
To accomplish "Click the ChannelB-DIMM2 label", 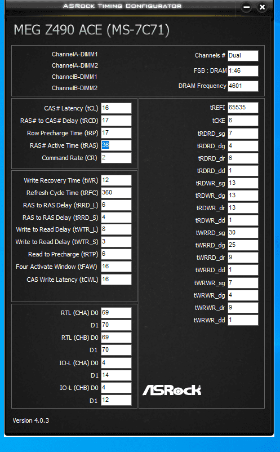I will click(x=74, y=88).
